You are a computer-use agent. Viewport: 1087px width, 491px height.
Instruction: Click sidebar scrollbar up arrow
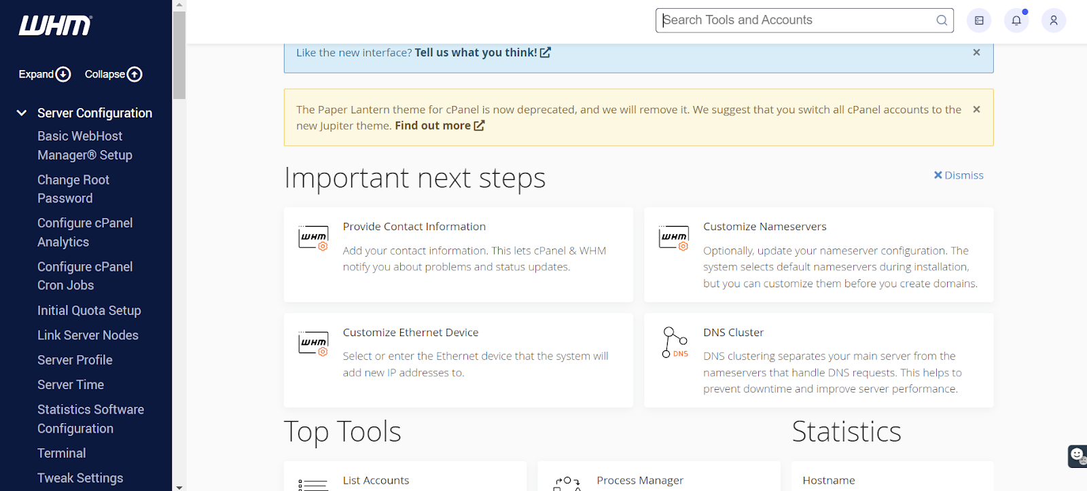(179, 5)
